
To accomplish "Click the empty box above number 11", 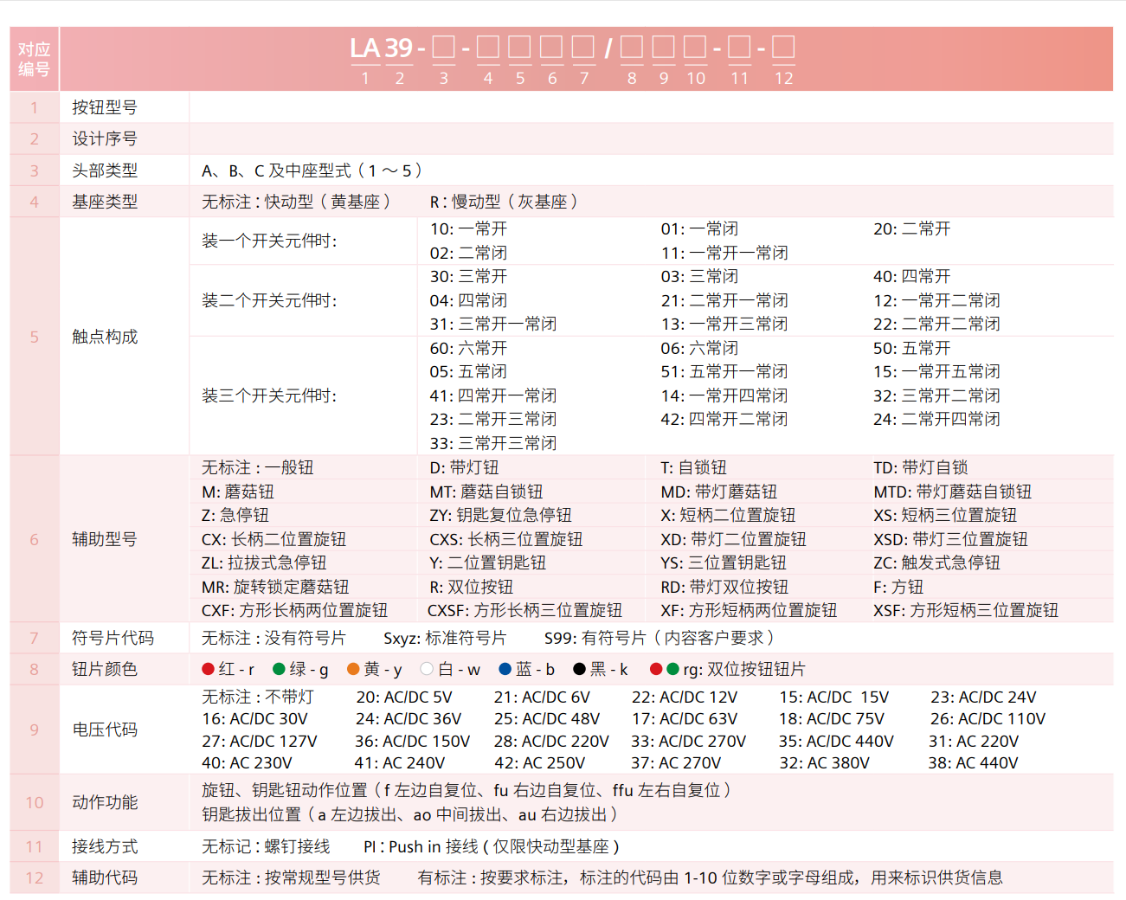I will 739,47.
